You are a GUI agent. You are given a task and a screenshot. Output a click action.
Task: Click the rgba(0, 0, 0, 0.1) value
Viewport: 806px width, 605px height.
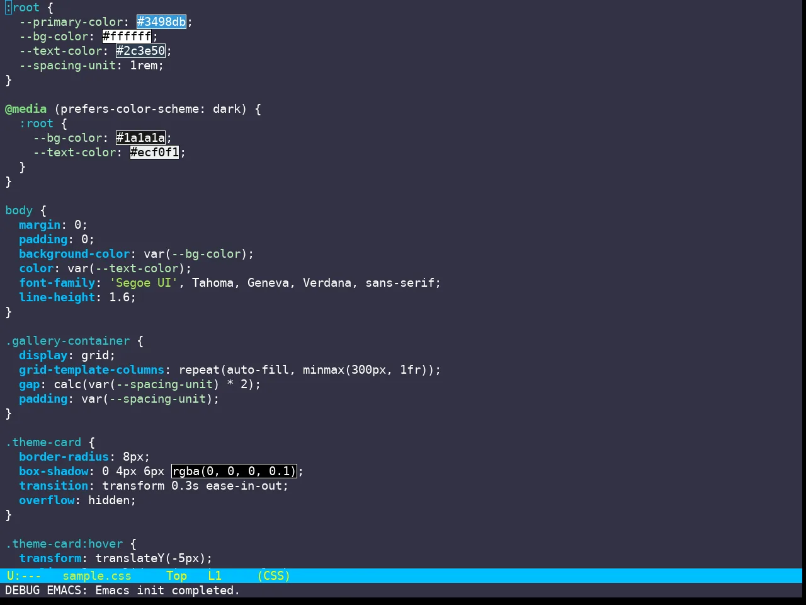[234, 471]
